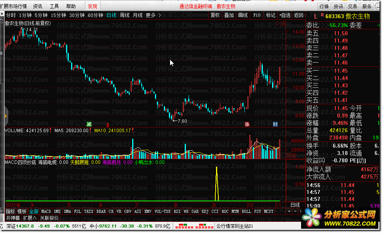Click the 开弹幕 button

pyautogui.click(x=13, y=218)
